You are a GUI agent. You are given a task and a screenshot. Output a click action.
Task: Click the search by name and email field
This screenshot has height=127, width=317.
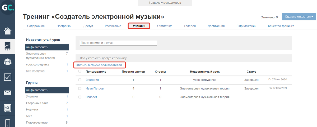[x=118, y=43]
